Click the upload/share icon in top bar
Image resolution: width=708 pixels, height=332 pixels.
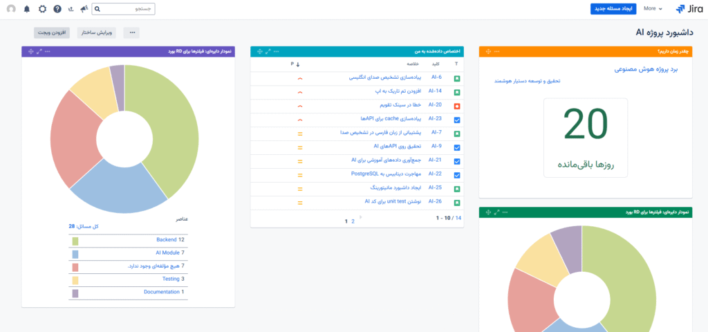71,8
